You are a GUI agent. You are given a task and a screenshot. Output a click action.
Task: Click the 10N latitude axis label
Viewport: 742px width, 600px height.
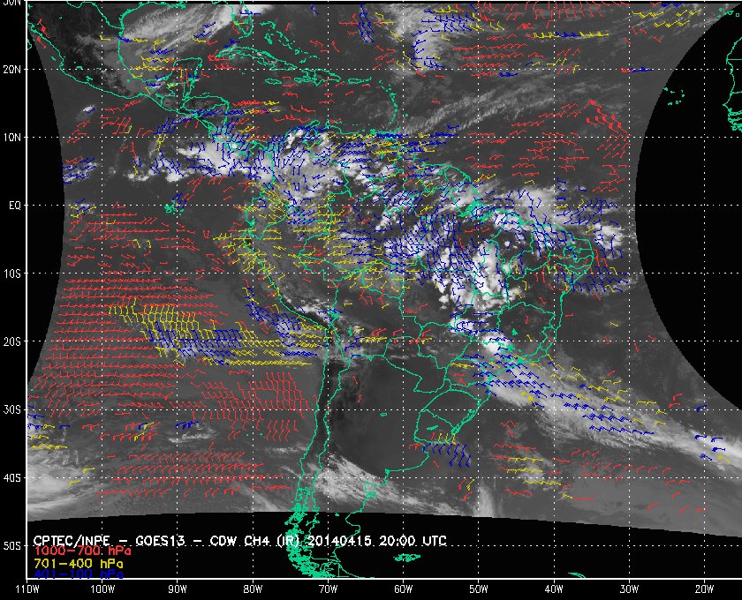[11, 138]
